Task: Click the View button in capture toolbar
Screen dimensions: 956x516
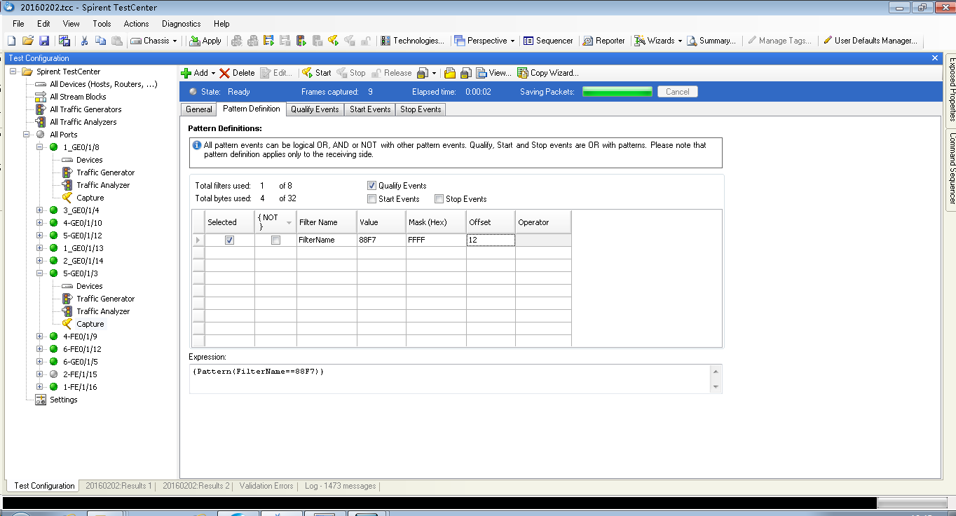Action: (x=493, y=73)
